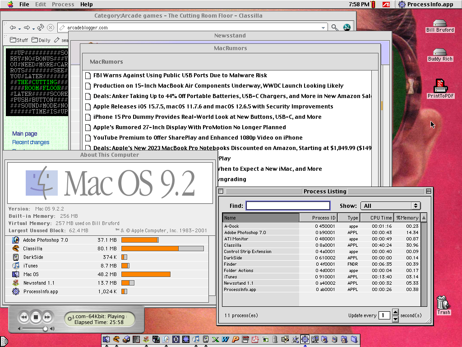
Task: Launch PowerPoint icon in bottom launcher
Action: (236, 339)
